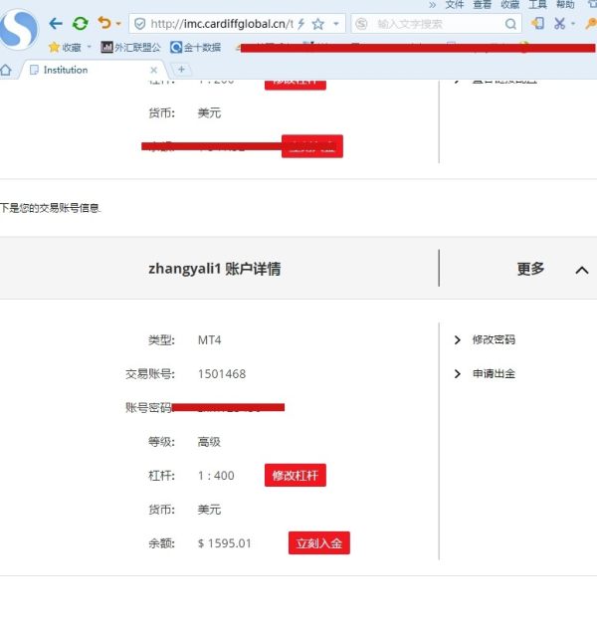This screenshot has height=633, width=597.
Task: Click the star bookmark icon in address bar
Action: click(317, 23)
